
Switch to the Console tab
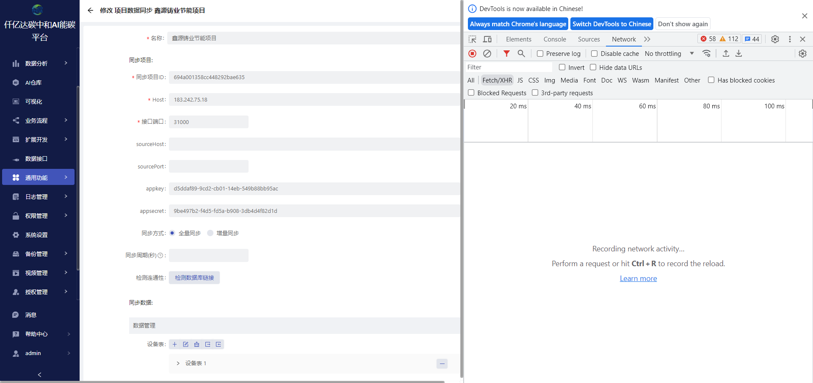pos(555,39)
